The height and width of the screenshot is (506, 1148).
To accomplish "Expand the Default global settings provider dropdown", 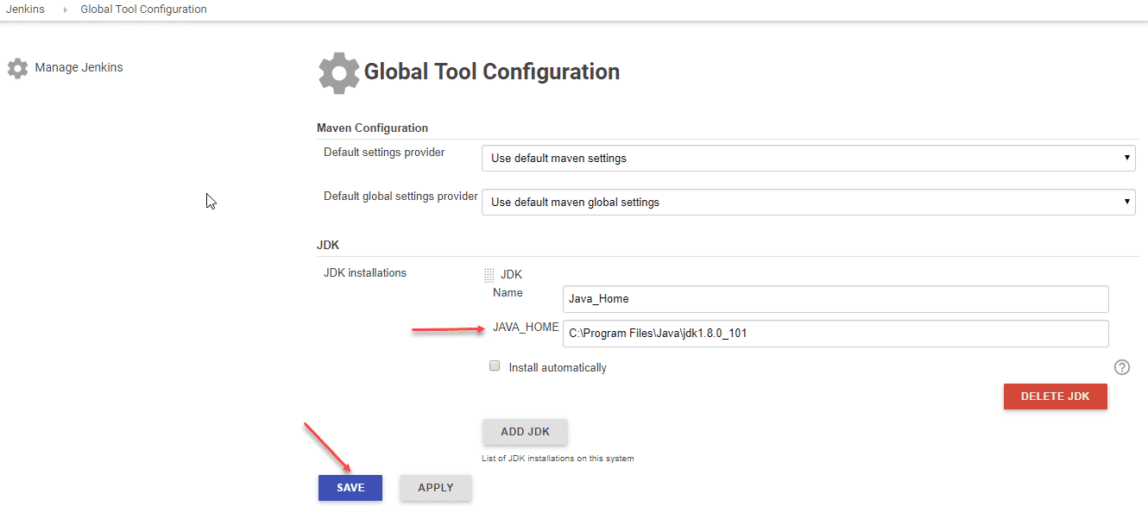I will point(807,203).
